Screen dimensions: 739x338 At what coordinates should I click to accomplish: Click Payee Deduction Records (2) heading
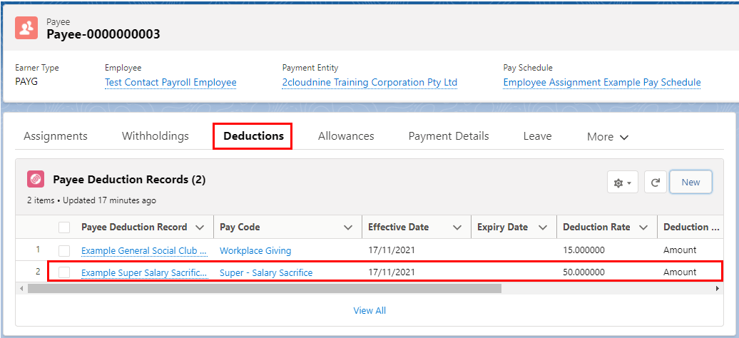(129, 180)
